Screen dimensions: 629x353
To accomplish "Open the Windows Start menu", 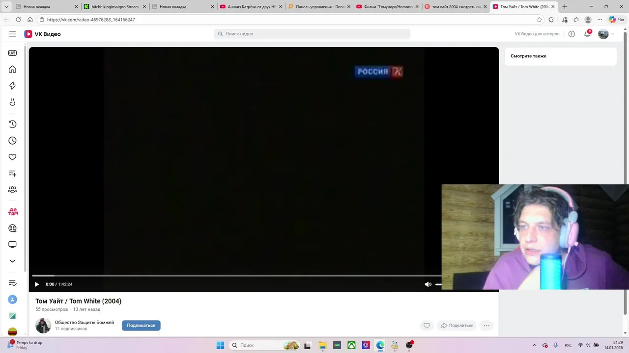I will pyautogui.click(x=221, y=345).
